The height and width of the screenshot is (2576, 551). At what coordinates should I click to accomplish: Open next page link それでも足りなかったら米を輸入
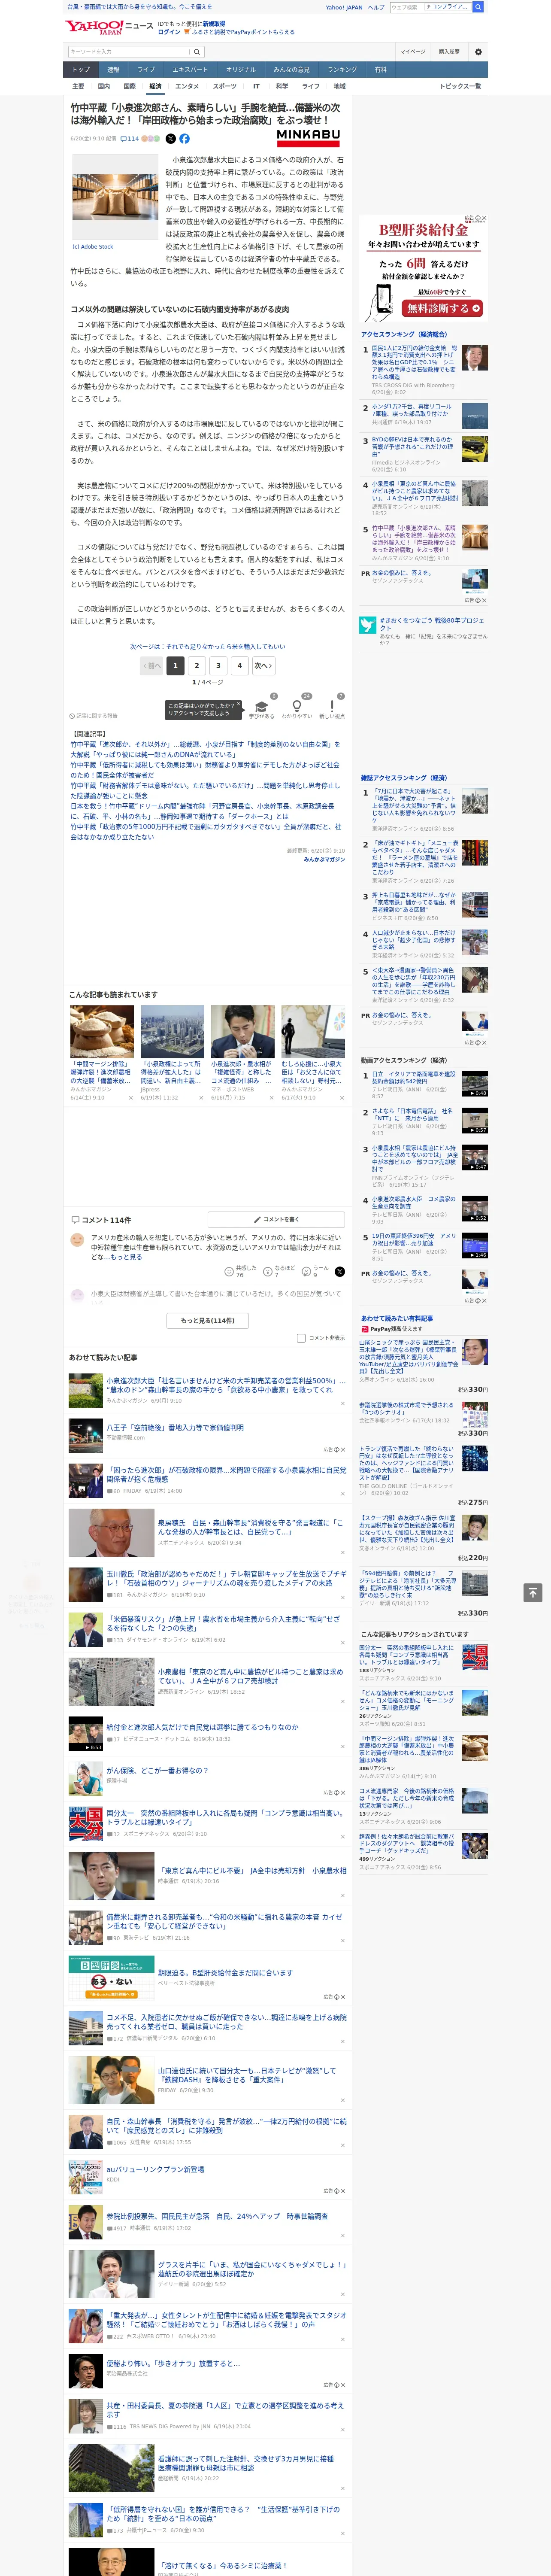pyautogui.click(x=208, y=646)
